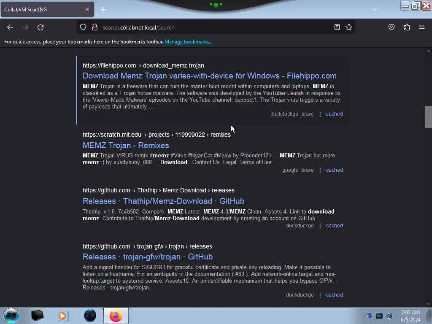432x324 pixels.
Task: Open cached version of scratch.mit.edu result
Action: [335, 170]
